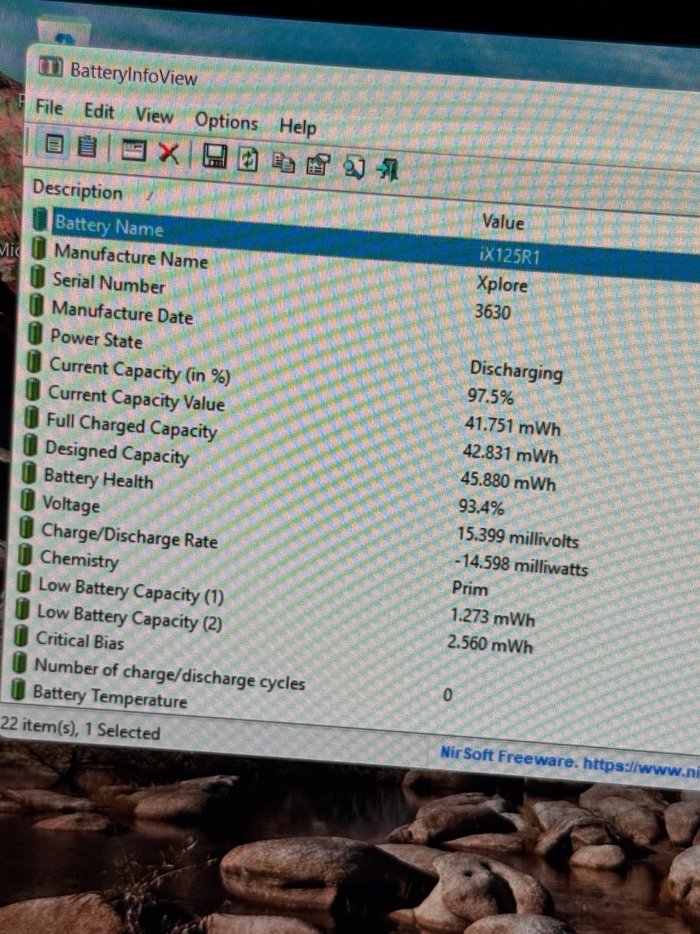Click the 45.880 mWh value
Viewport: 700px width, 934px height.
pyautogui.click(x=508, y=482)
